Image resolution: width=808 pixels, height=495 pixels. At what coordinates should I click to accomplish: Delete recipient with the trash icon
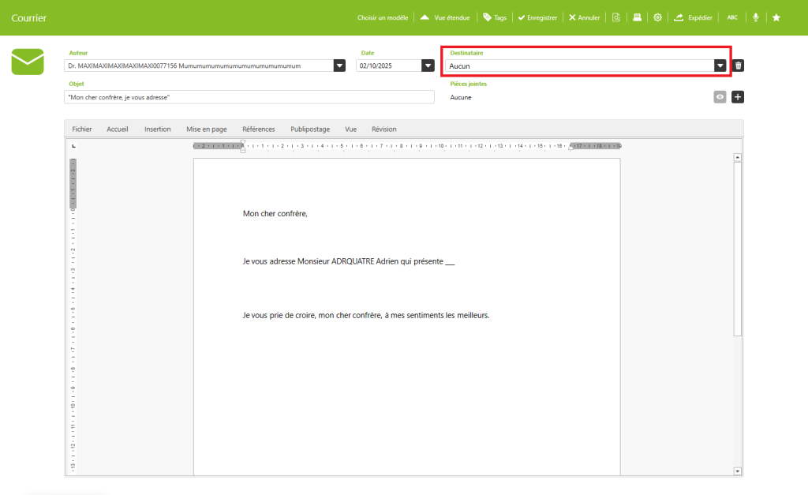[x=738, y=66]
